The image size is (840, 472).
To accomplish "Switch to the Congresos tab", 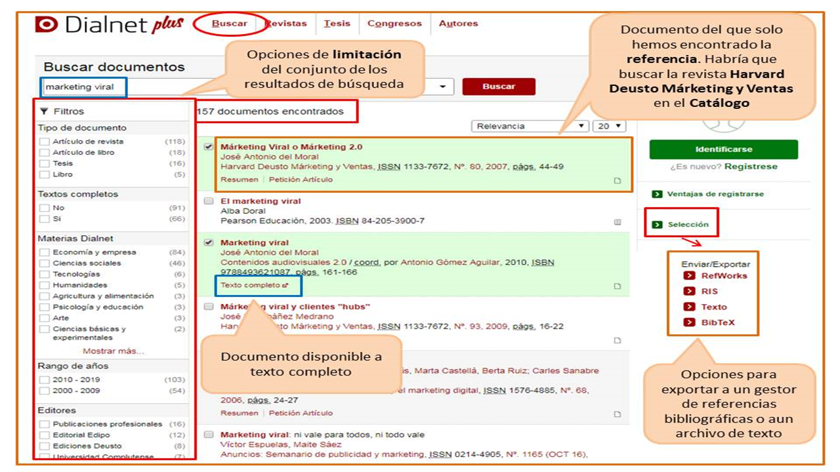I will click(x=394, y=24).
